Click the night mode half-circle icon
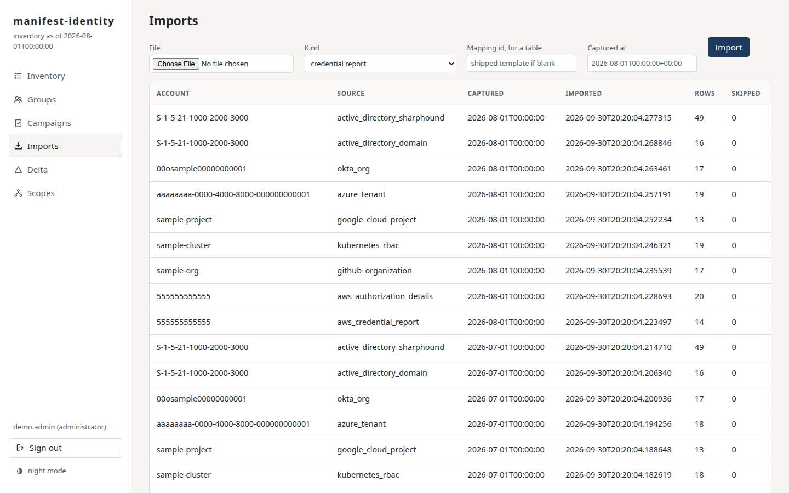The image size is (789, 493). click(x=20, y=471)
